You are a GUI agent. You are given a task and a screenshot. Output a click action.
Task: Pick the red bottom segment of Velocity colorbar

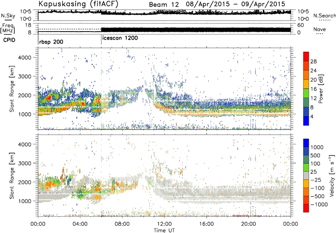pos(306,208)
